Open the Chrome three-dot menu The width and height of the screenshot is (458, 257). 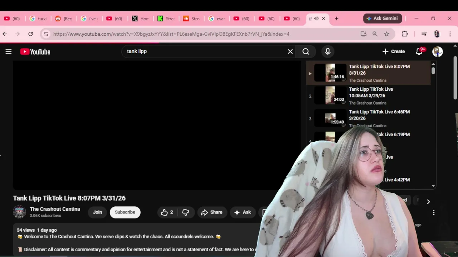(450, 34)
